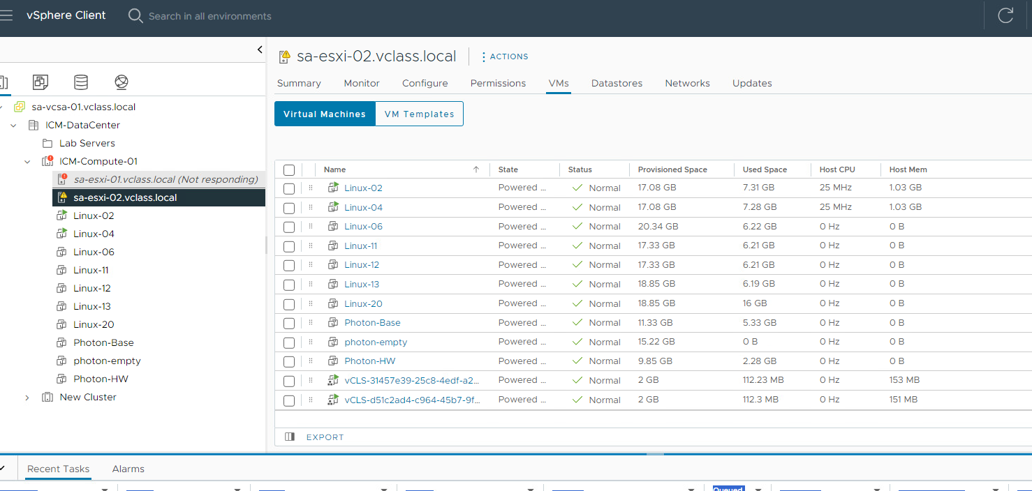
Task: Select the Virtual Machines button
Action: tap(325, 114)
